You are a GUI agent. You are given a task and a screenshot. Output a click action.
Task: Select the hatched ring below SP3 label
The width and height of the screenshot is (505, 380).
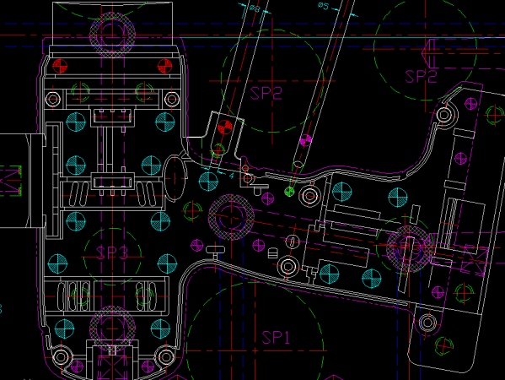pyautogui.click(x=112, y=329)
